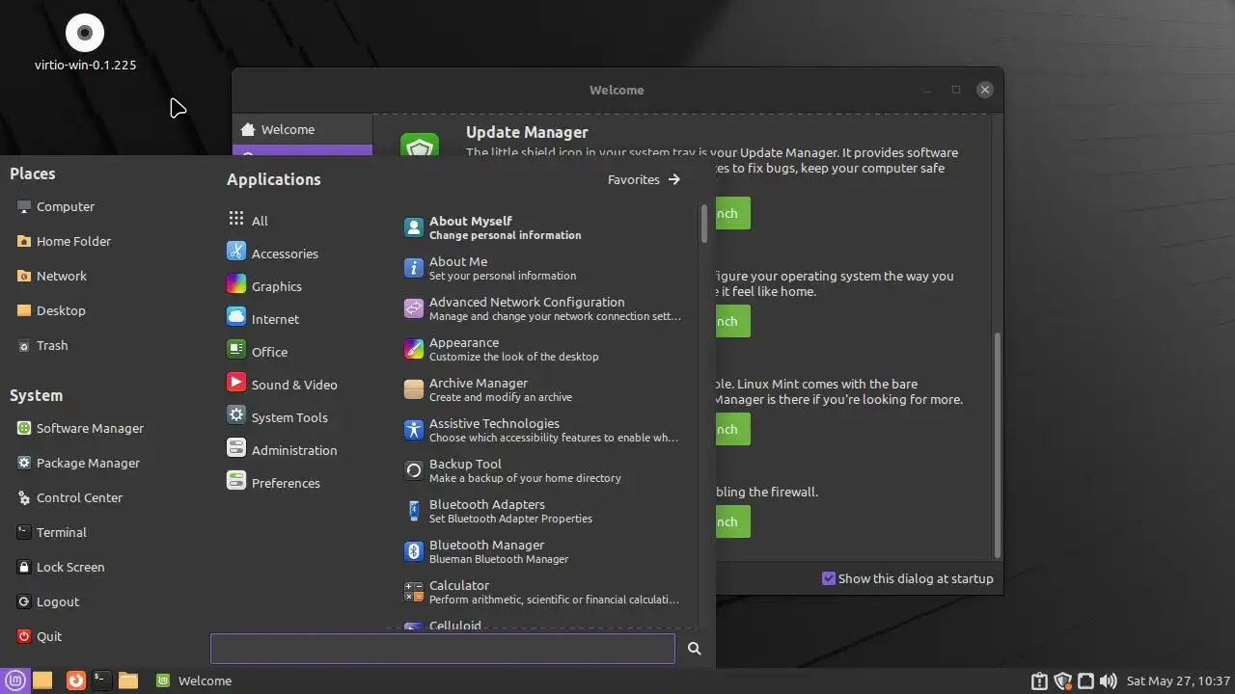The height and width of the screenshot is (694, 1235).
Task: Click the firewall Launch button
Action: pyautogui.click(x=731, y=521)
